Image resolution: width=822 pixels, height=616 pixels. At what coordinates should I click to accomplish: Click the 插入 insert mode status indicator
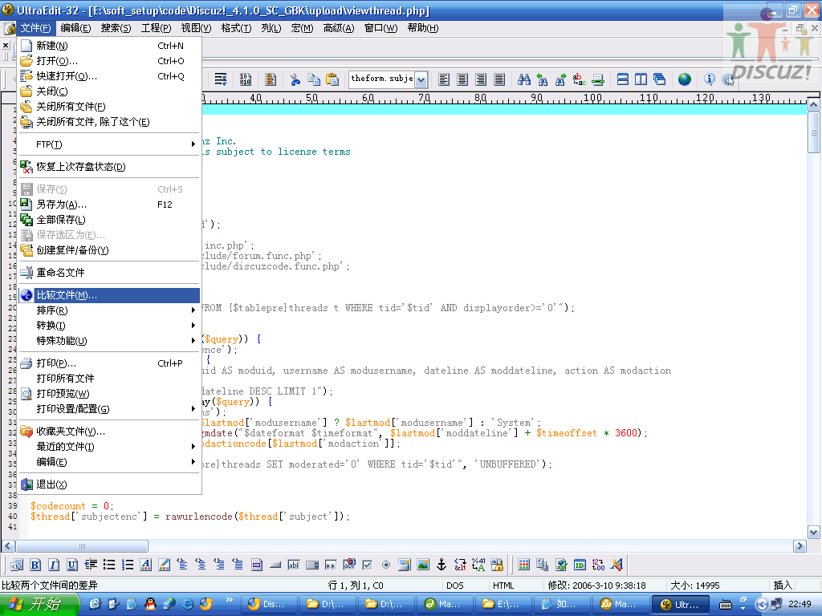[x=782, y=585]
